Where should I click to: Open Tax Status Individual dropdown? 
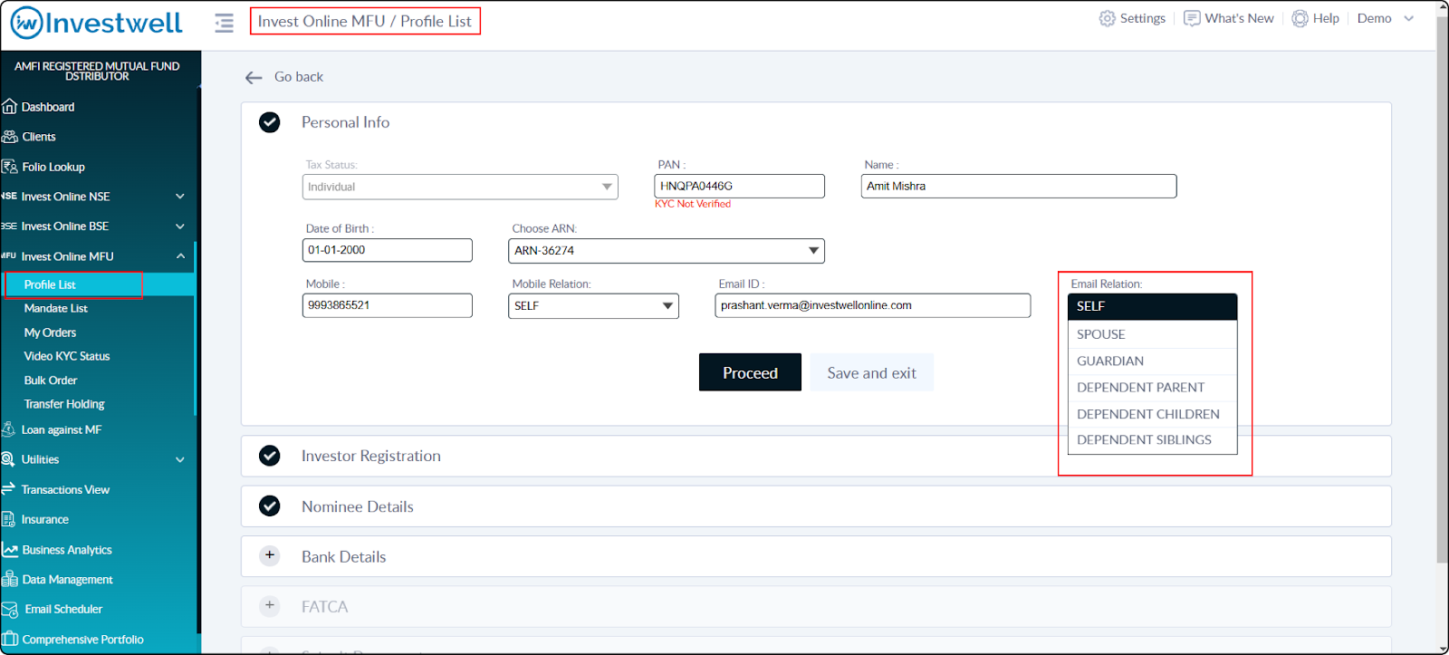click(460, 187)
